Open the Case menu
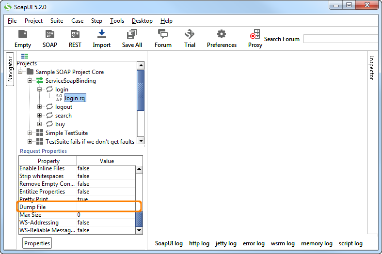This screenshot has width=382, height=254. [78, 21]
